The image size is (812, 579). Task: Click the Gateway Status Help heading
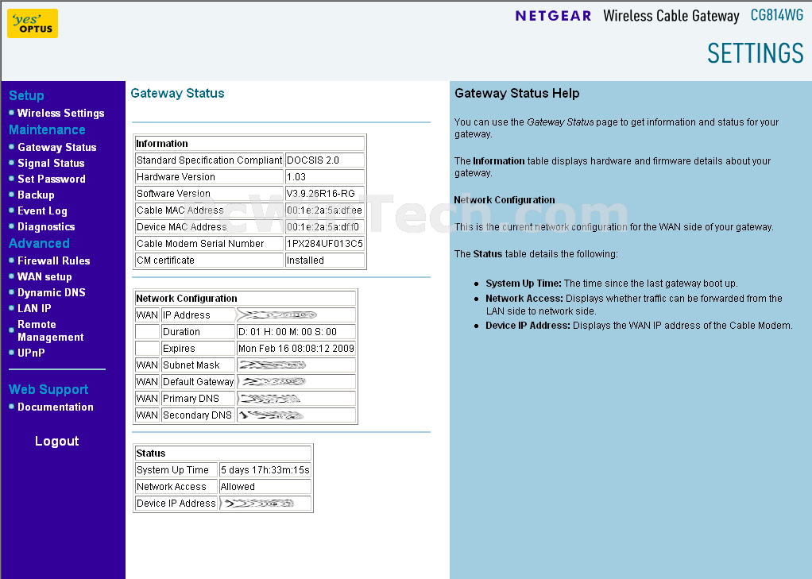[x=516, y=93]
